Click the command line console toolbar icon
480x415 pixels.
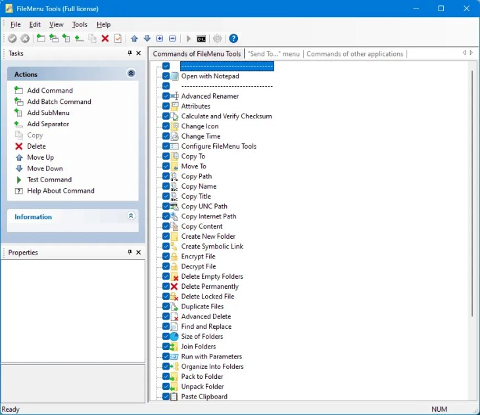pos(201,39)
